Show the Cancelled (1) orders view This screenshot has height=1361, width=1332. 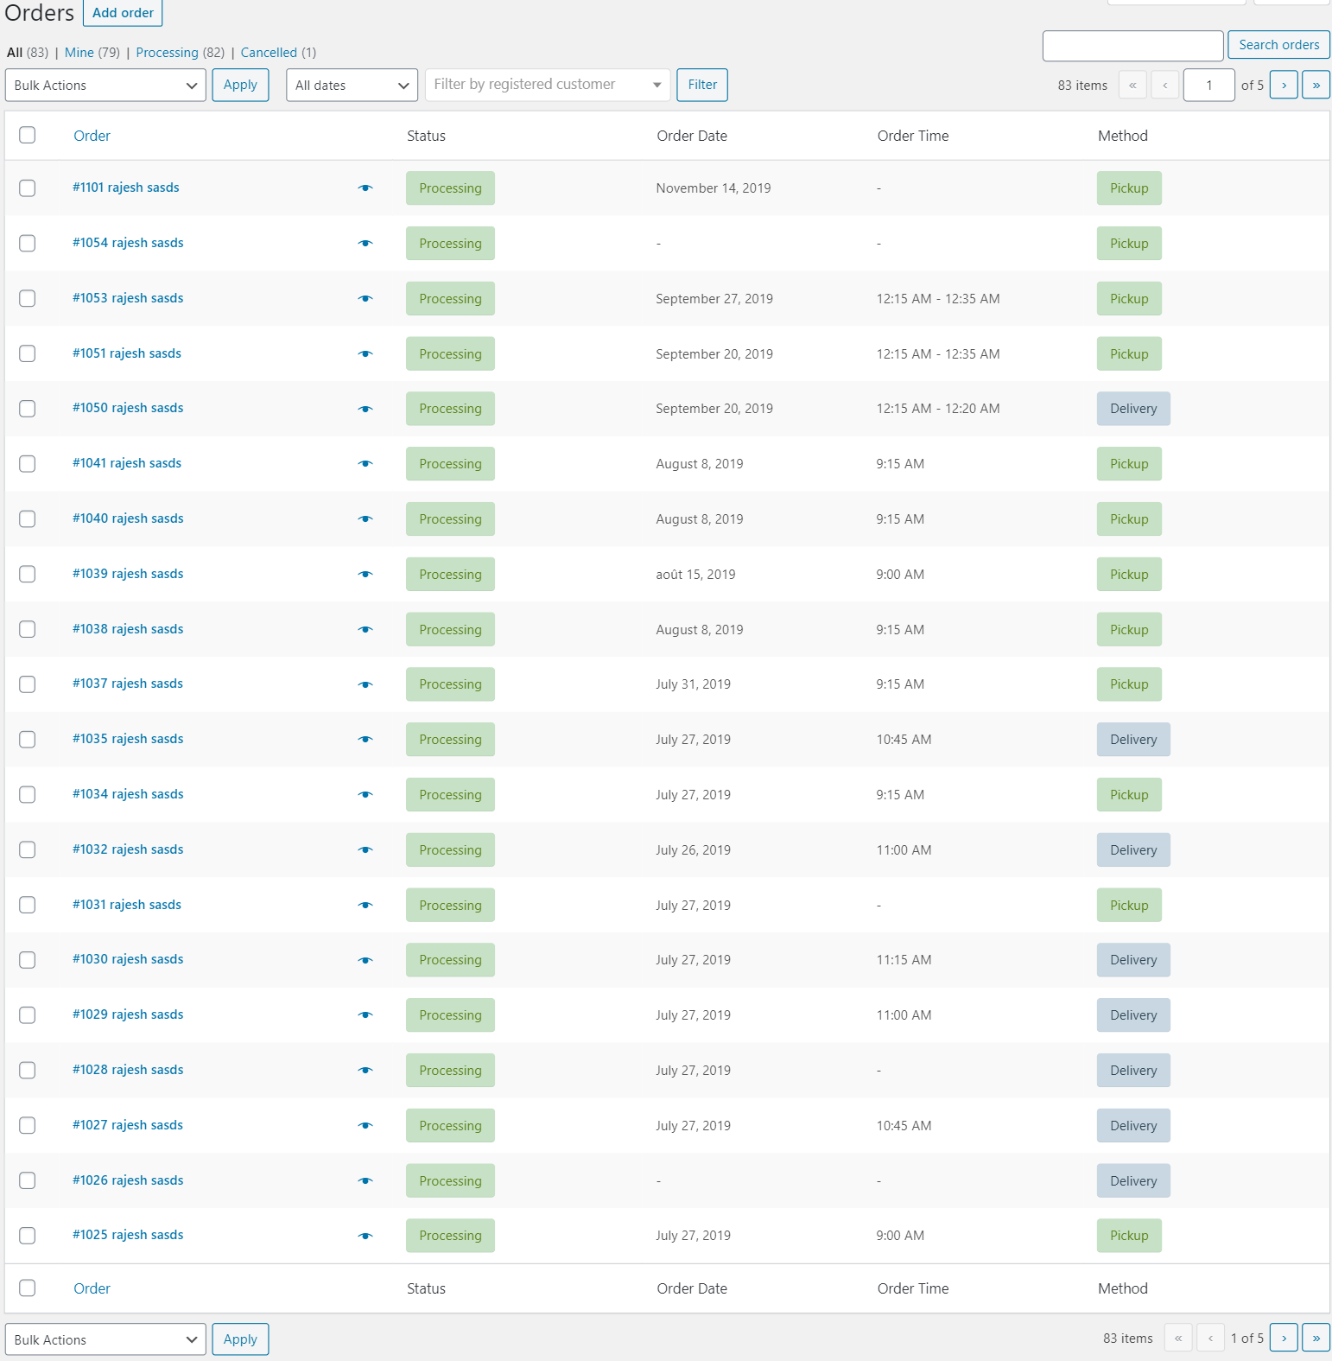[x=268, y=53]
